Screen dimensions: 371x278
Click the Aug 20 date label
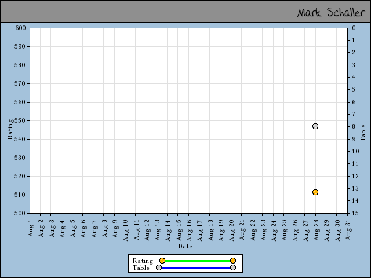231,231
